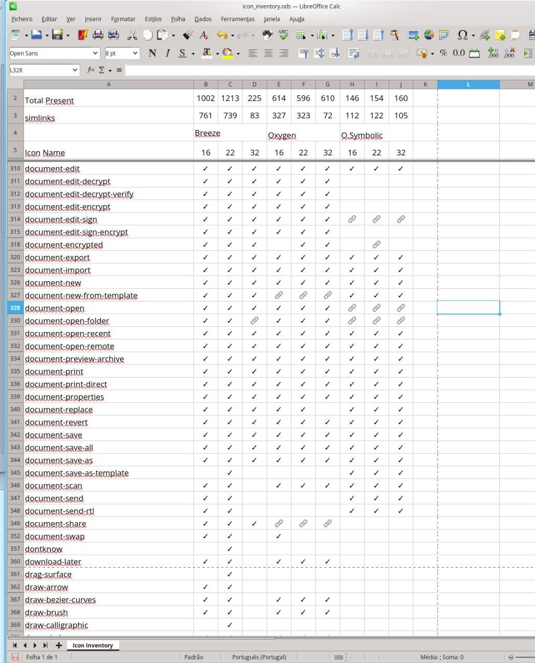Screen dimensions: 535x663
Task: Insert an image
Action: coord(413,35)
